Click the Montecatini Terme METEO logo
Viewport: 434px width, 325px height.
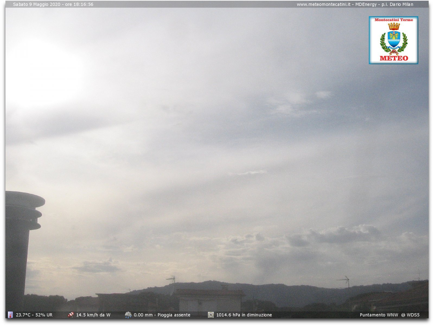(x=393, y=40)
